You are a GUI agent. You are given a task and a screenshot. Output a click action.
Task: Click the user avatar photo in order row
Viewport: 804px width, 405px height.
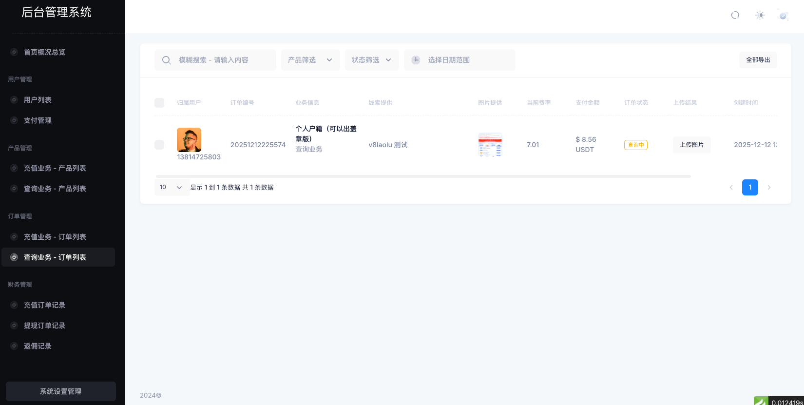click(189, 140)
